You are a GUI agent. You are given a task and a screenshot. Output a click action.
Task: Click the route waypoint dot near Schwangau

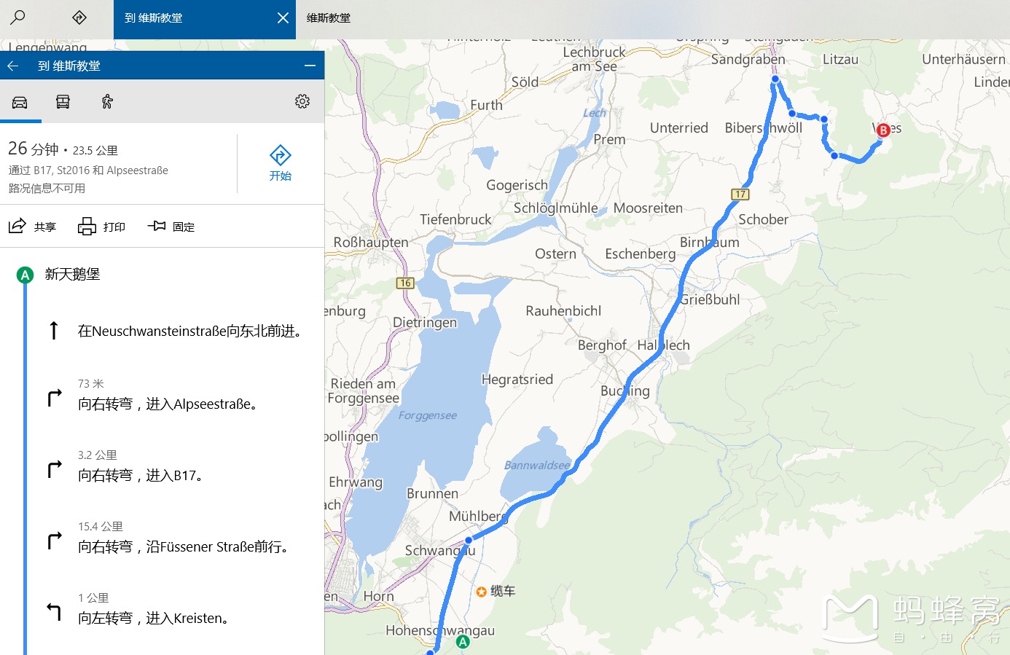point(469,540)
